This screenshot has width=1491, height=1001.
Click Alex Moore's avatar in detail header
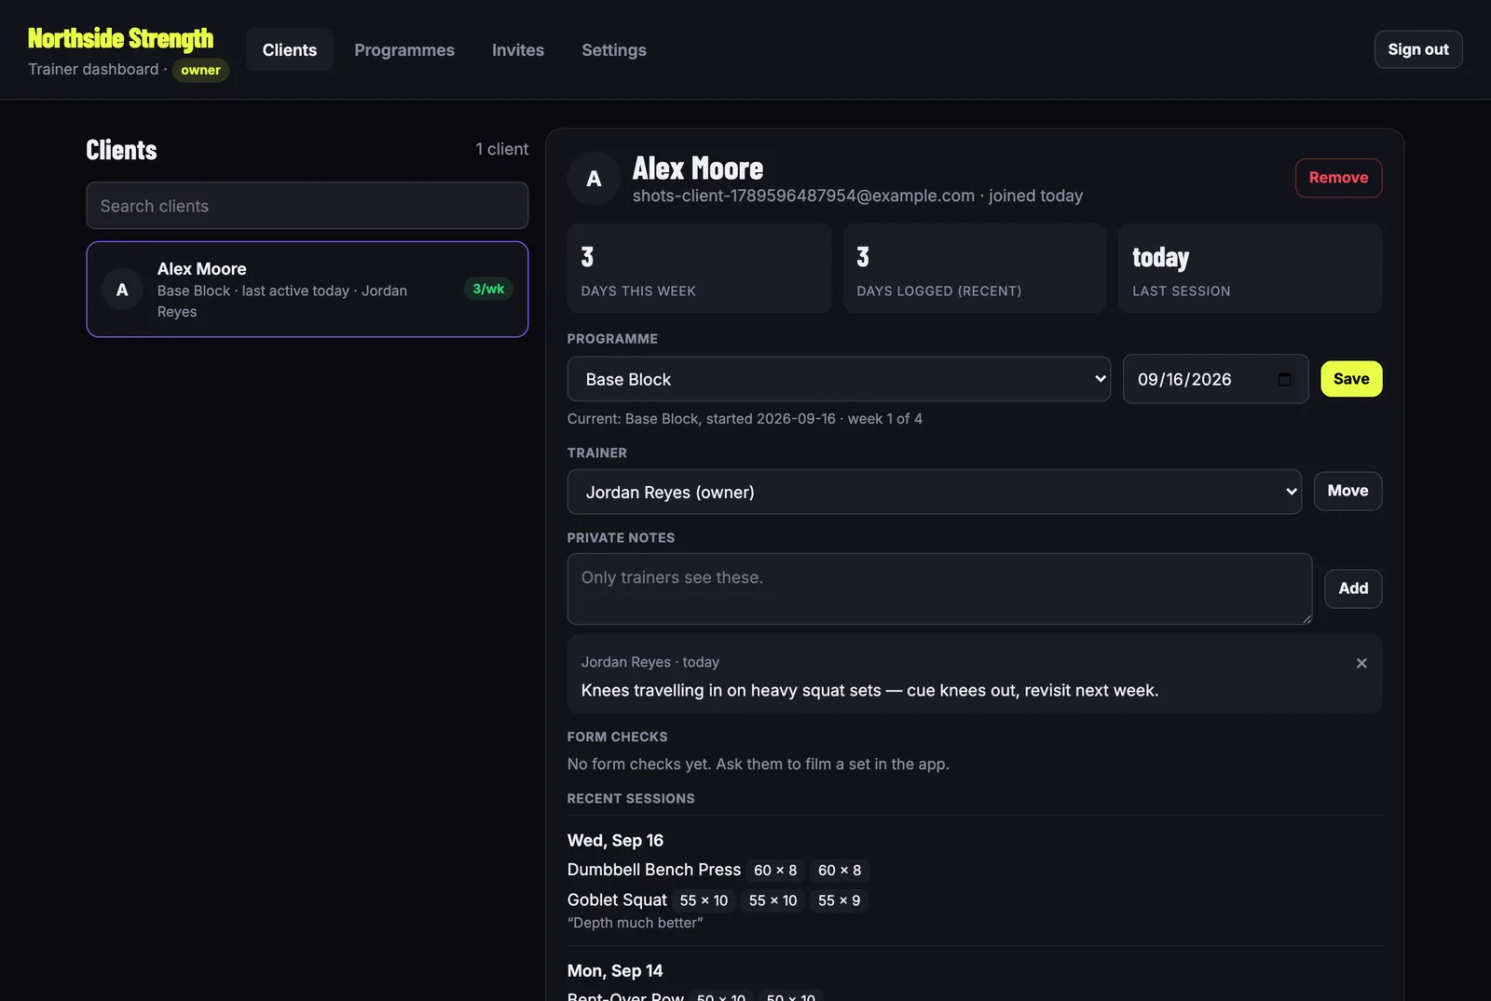(x=594, y=179)
